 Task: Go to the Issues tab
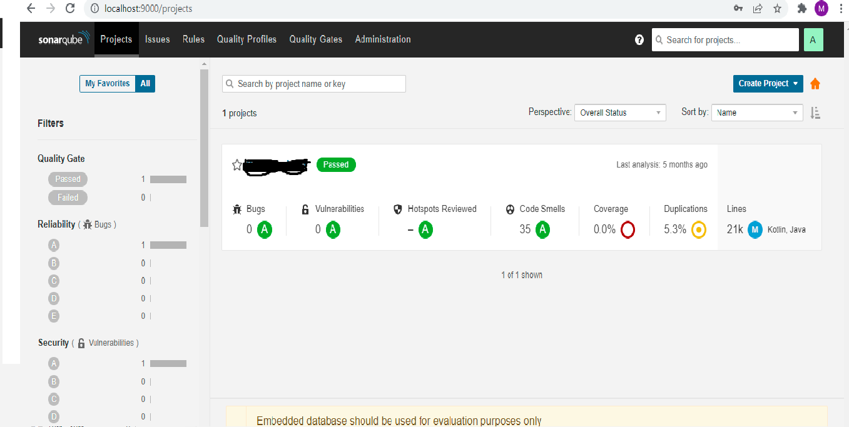[x=157, y=39]
